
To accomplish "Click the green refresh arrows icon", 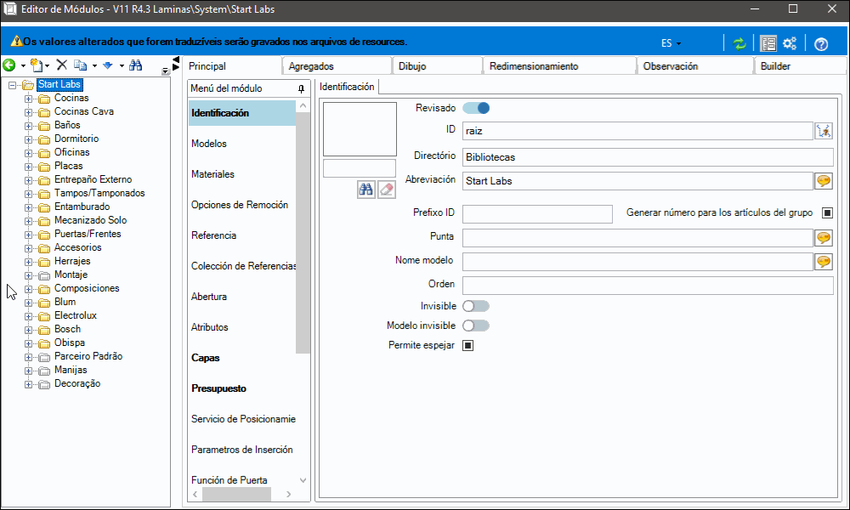I will (739, 43).
